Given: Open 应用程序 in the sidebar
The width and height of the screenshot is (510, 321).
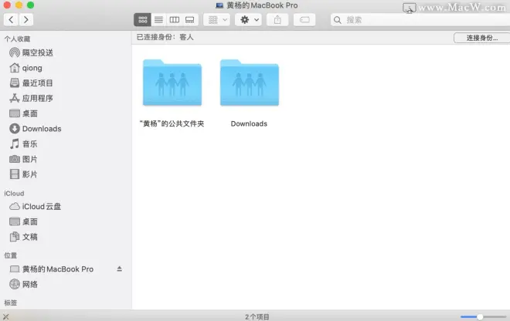Looking at the screenshot, I should click(32, 98).
